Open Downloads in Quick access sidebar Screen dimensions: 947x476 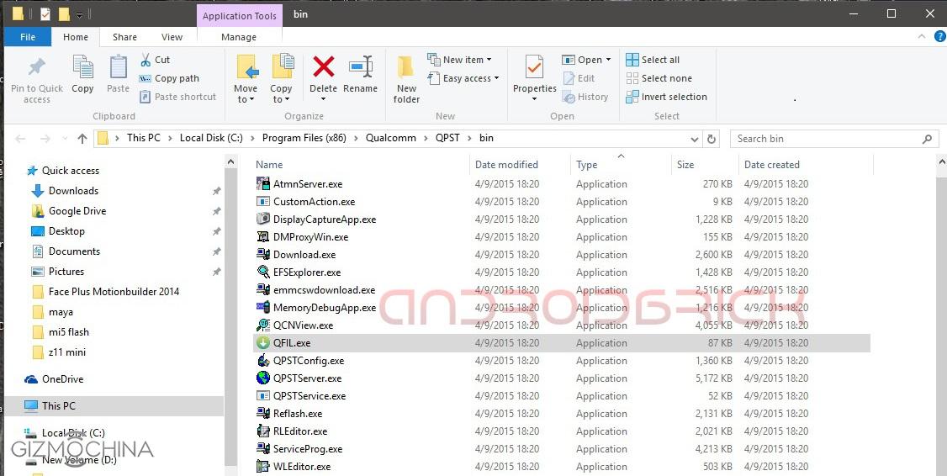click(x=73, y=191)
